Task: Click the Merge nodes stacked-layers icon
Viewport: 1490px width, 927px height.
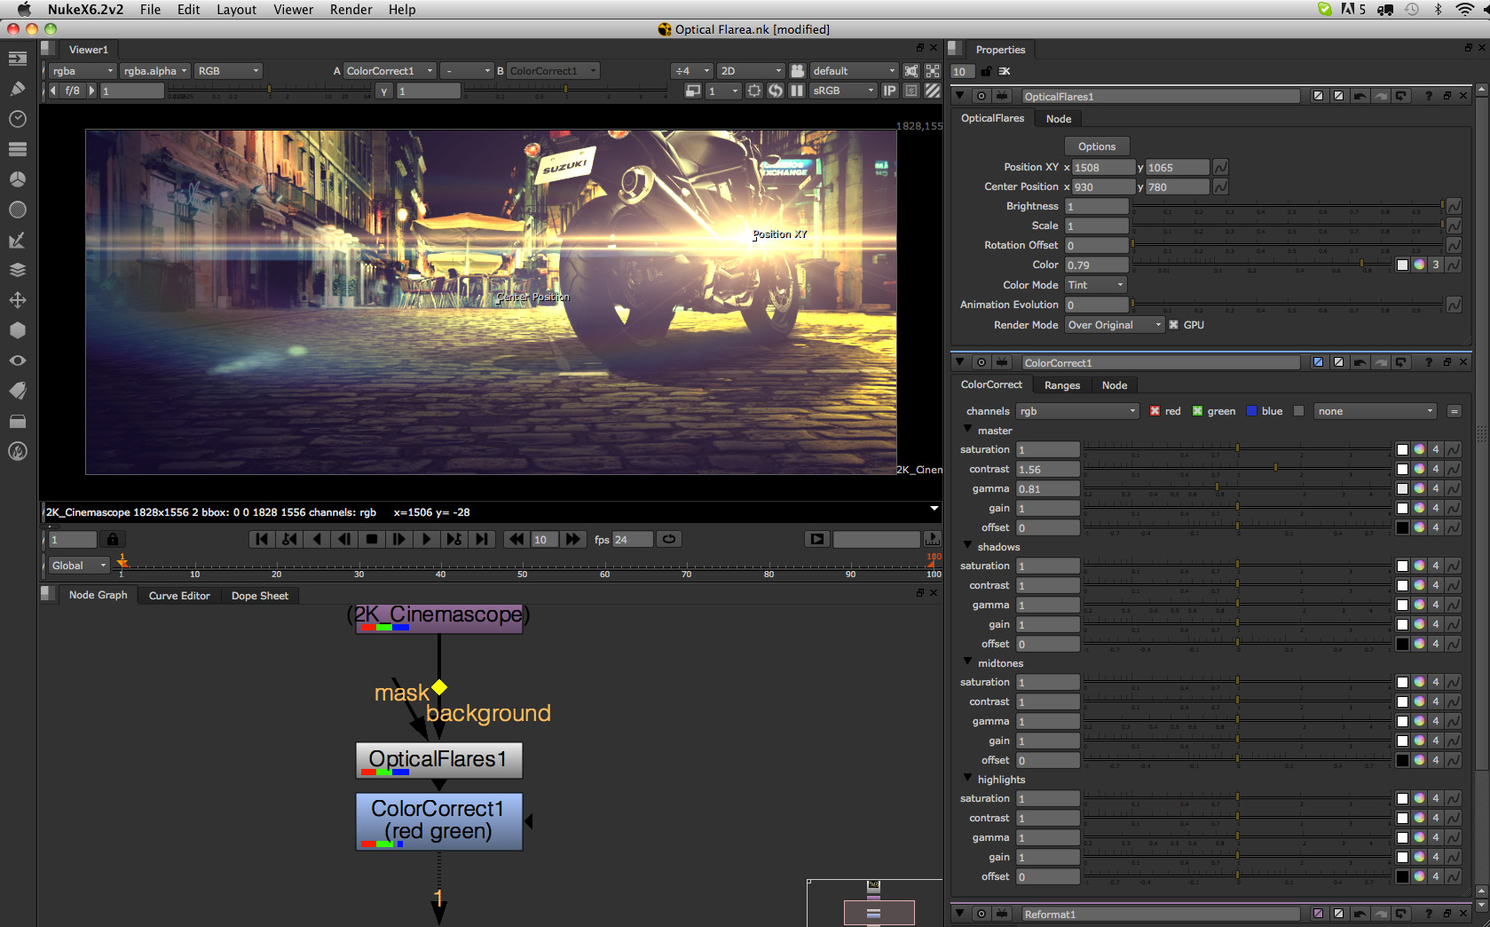Action: pyautogui.click(x=18, y=270)
